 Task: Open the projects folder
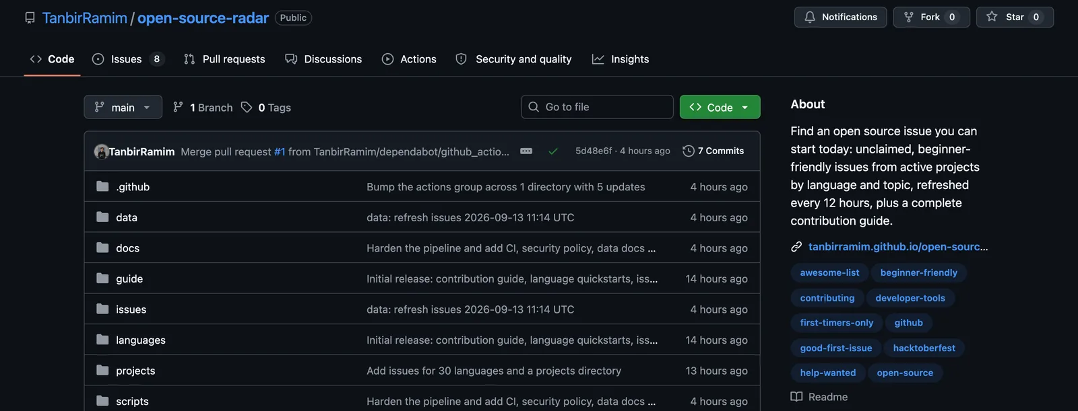coord(135,371)
